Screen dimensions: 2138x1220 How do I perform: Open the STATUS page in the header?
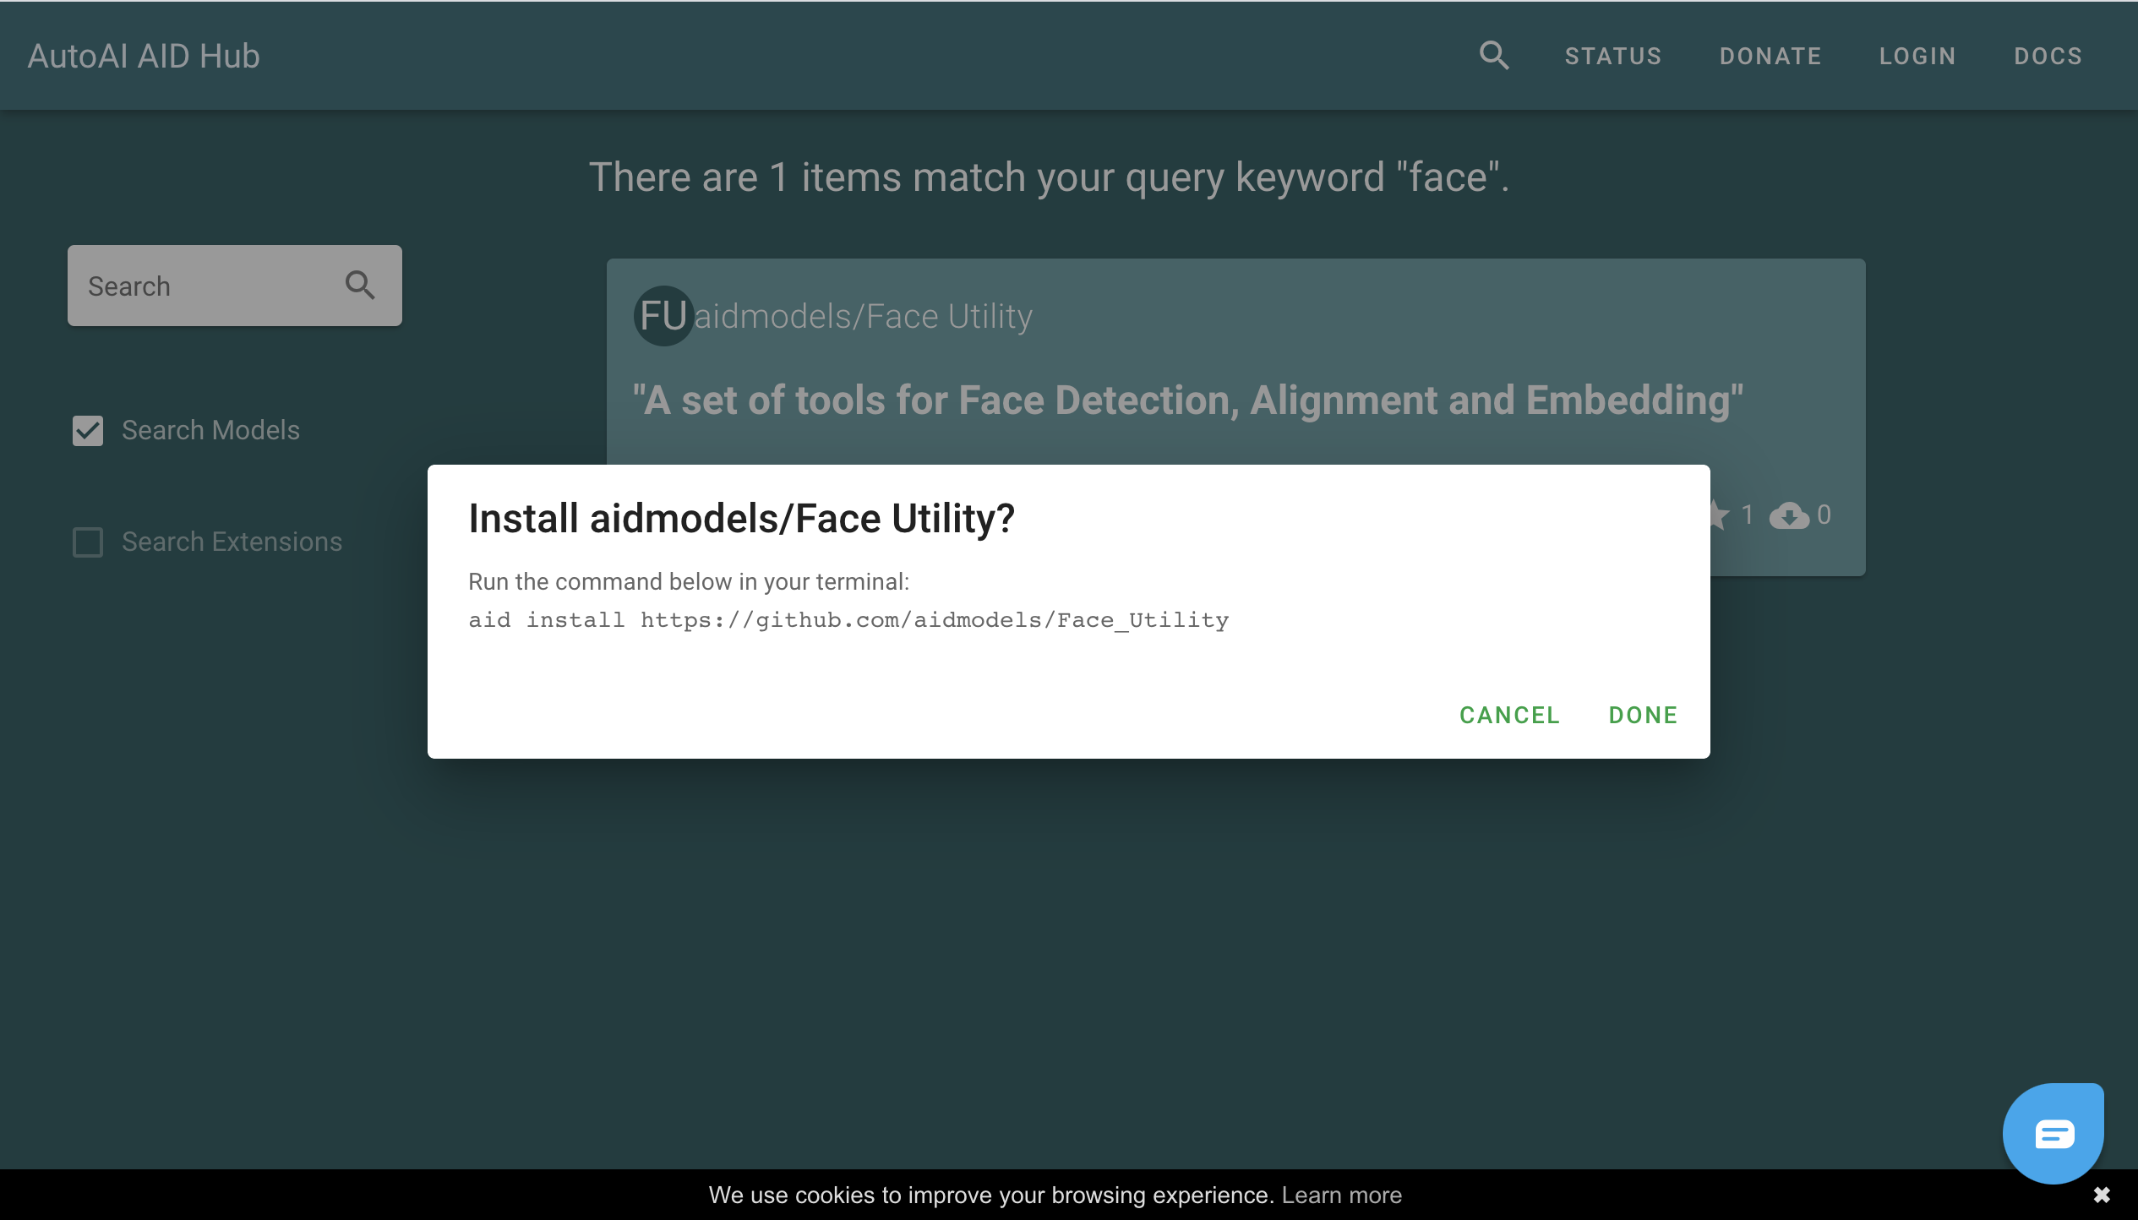pos(1613,56)
